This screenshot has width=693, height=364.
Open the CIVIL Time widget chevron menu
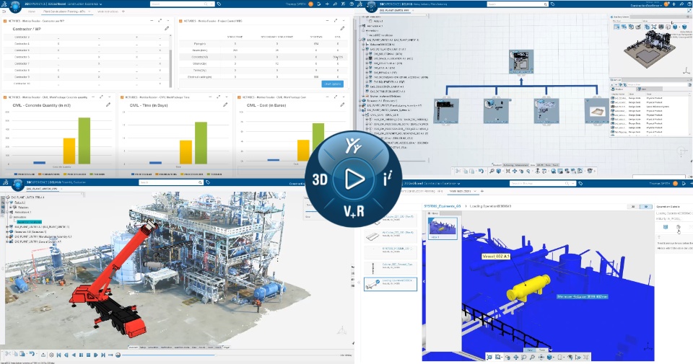coord(226,97)
